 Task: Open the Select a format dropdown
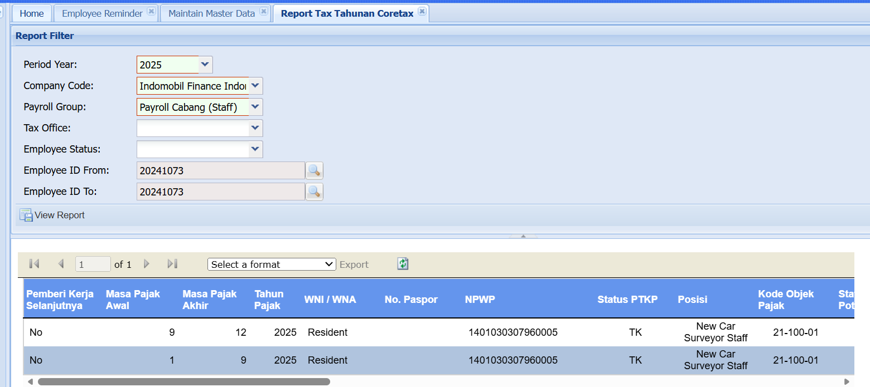[272, 264]
